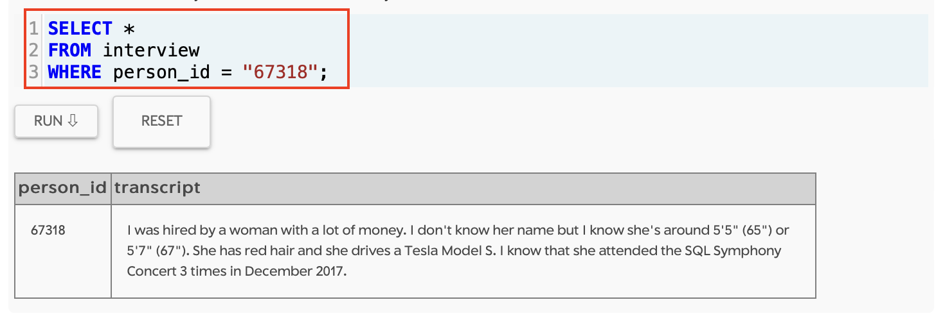Click the RESET button
Image resolution: width=945 pixels, height=318 pixels.
tap(161, 121)
